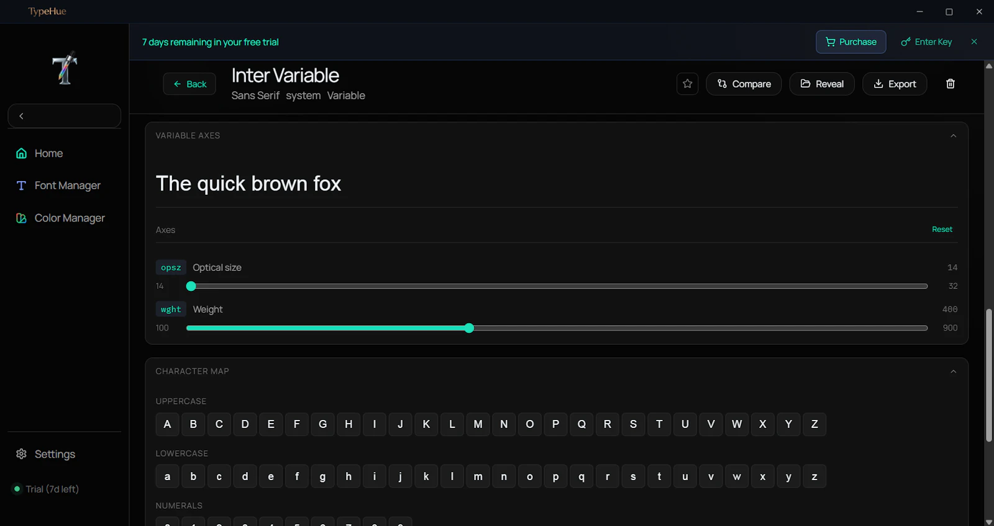This screenshot has height=526, width=994.
Task: Select lowercase glyph k
Action: (x=426, y=476)
